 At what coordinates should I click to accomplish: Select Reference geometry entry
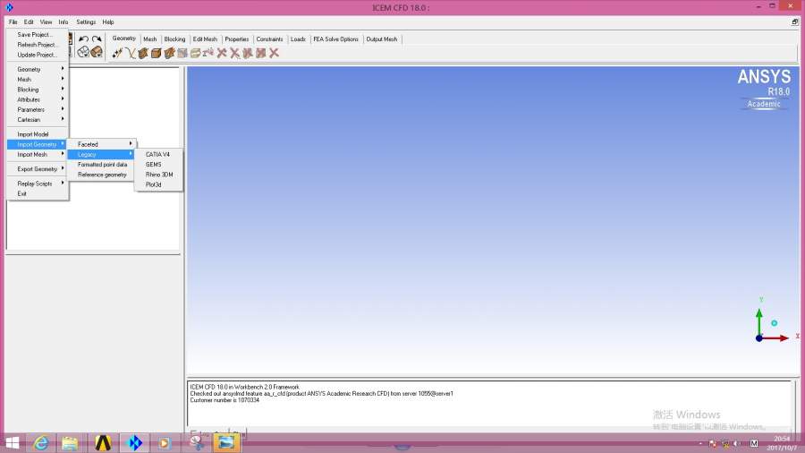click(x=102, y=175)
